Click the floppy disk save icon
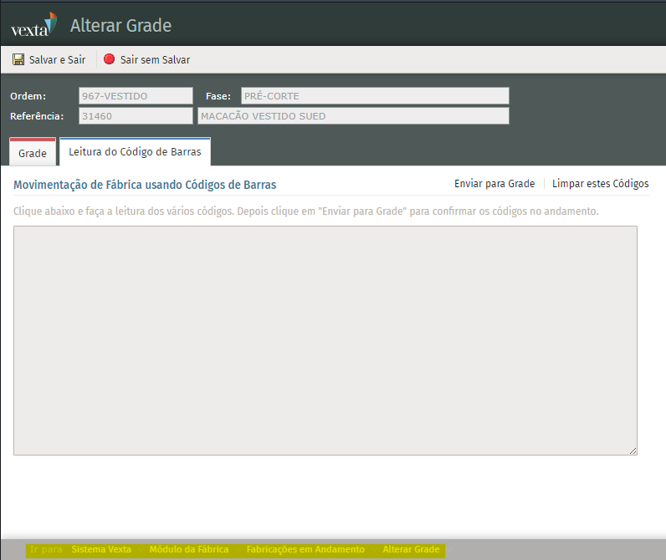The width and height of the screenshot is (666, 560). (x=18, y=59)
